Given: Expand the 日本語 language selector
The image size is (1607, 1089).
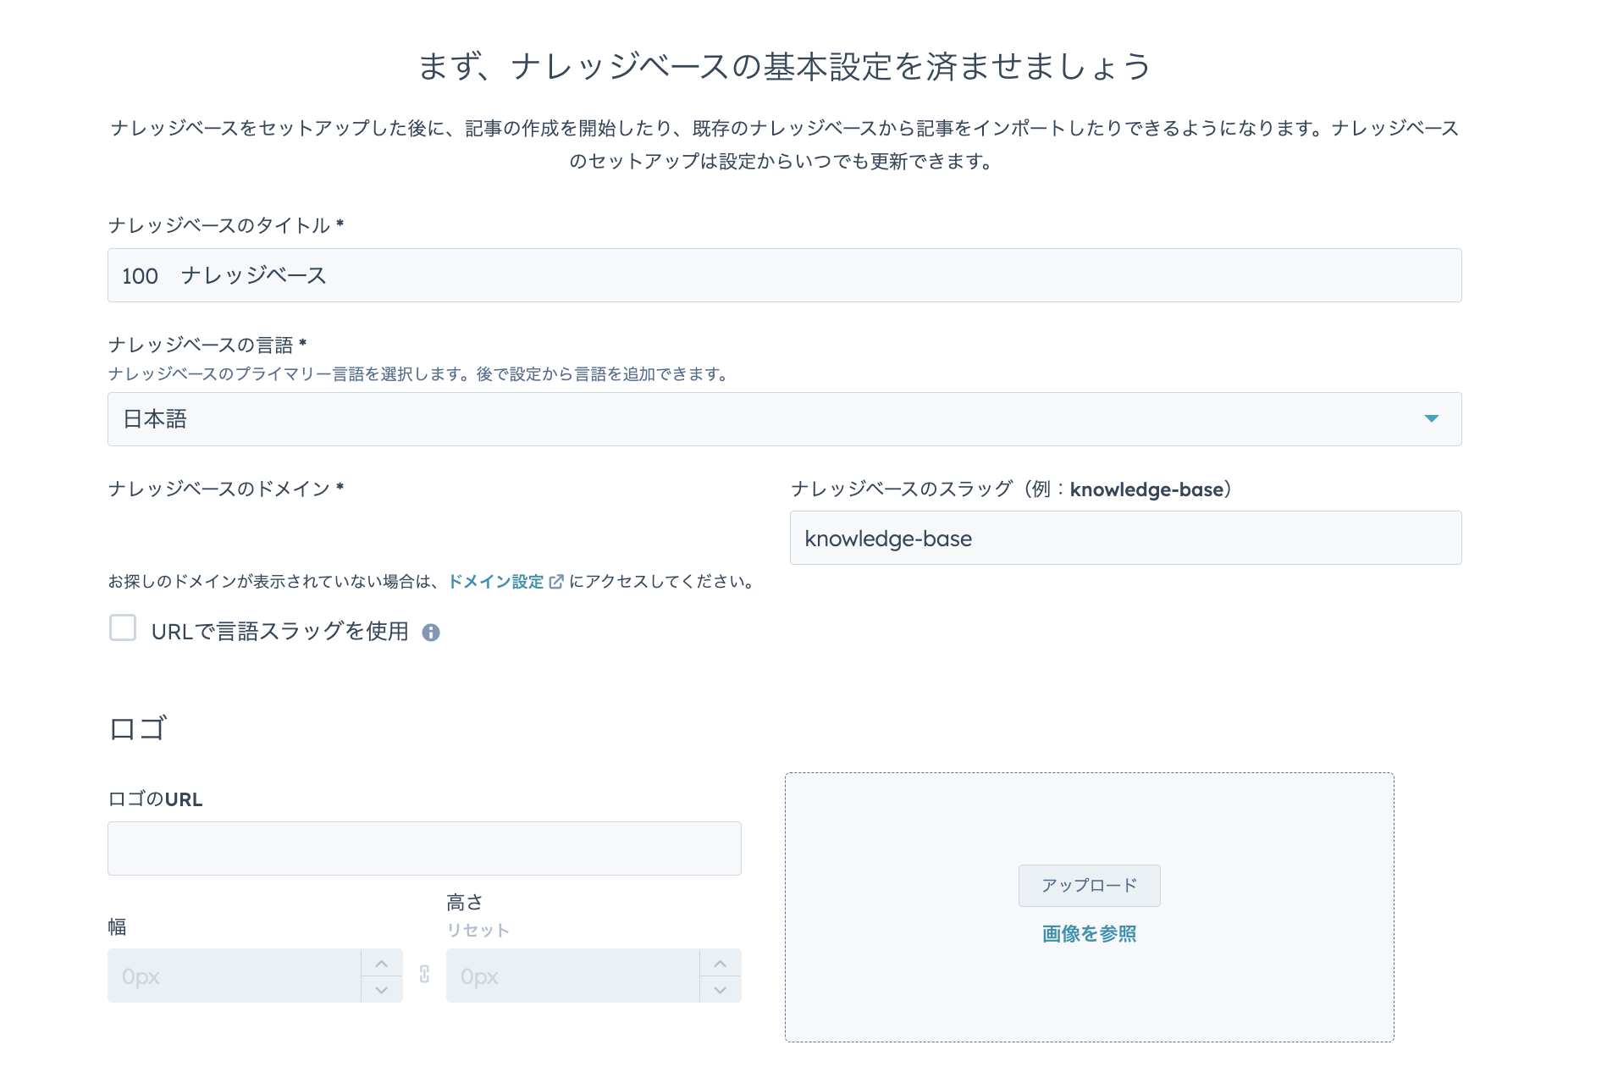Looking at the screenshot, I should click(762, 418).
